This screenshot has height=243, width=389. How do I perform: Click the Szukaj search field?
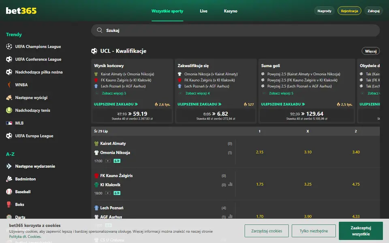pyautogui.click(x=235, y=30)
